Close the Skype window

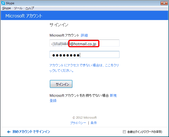pos(164,3)
